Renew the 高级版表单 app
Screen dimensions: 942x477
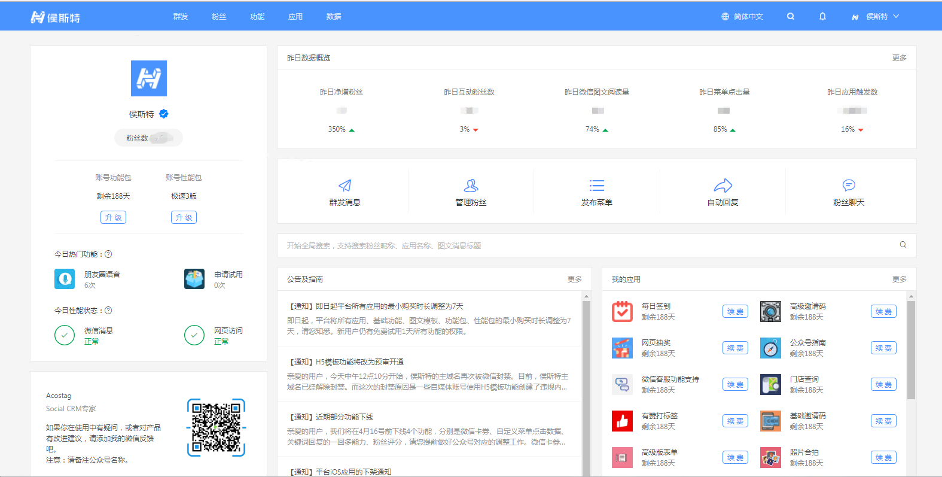735,458
